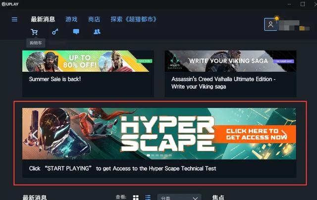Maximize the Uplay window
Image resolution: width=317 pixels, height=200 pixels.
(x=303, y=4)
